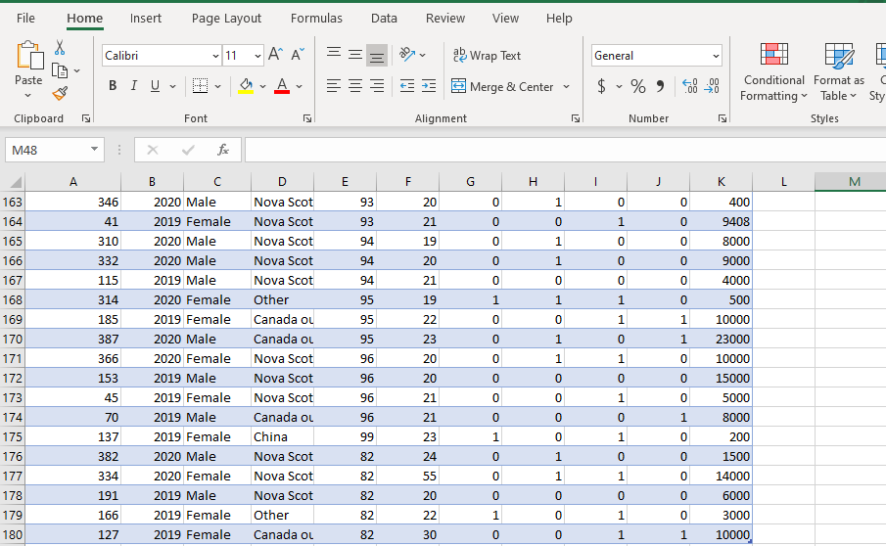Image resolution: width=886 pixels, height=546 pixels.
Task: Toggle Underline formatting
Action: coord(155,86)
